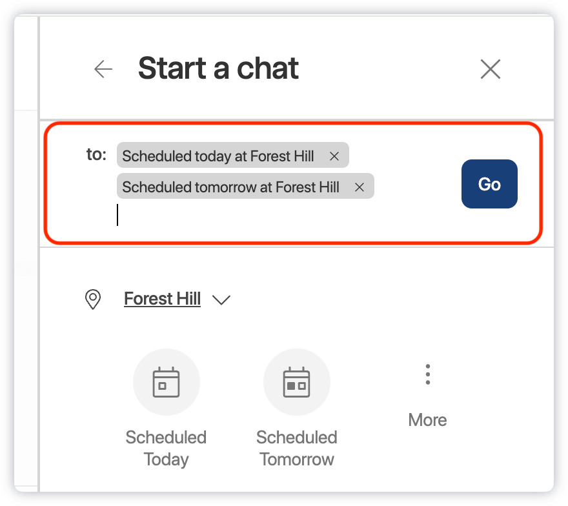Close the Start a chat panel
568x506 pixels.
(x=491, y=69)
